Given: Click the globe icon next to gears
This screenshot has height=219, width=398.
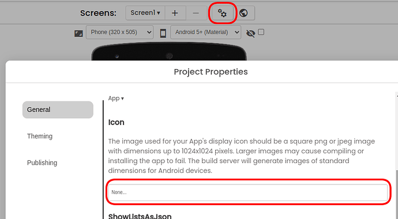Looking at the screenshot, I should click(243, 13).
